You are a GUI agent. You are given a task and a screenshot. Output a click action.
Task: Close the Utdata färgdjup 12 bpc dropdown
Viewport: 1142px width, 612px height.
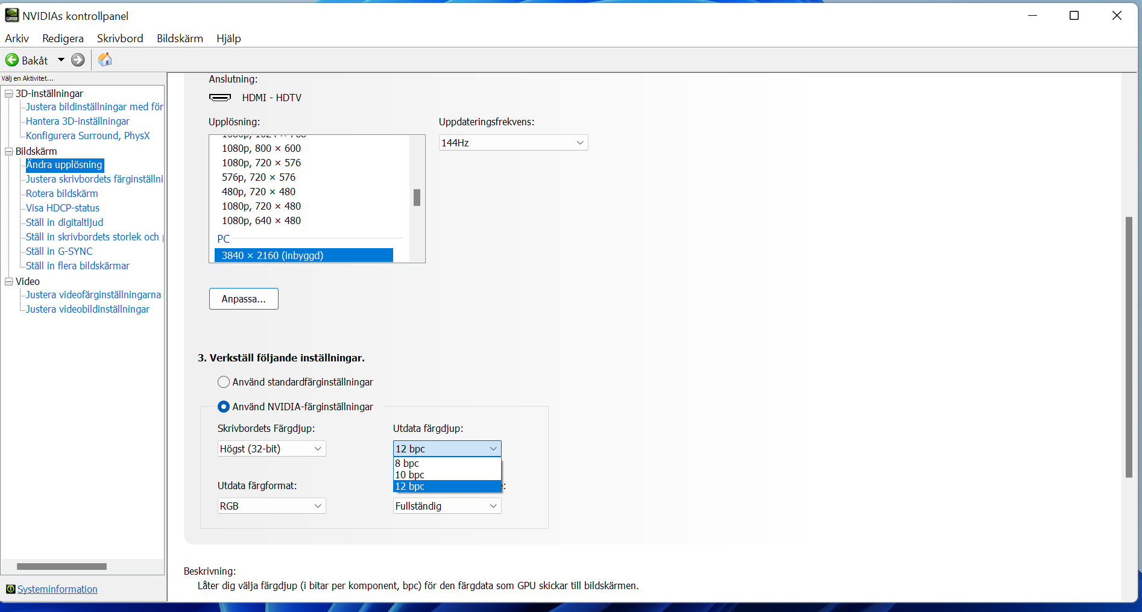point(447,449)
